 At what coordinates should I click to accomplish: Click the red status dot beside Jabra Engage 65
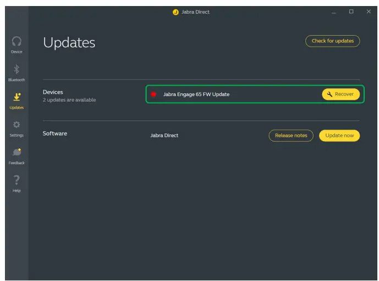pyautogui.click(x=153, y=94)
